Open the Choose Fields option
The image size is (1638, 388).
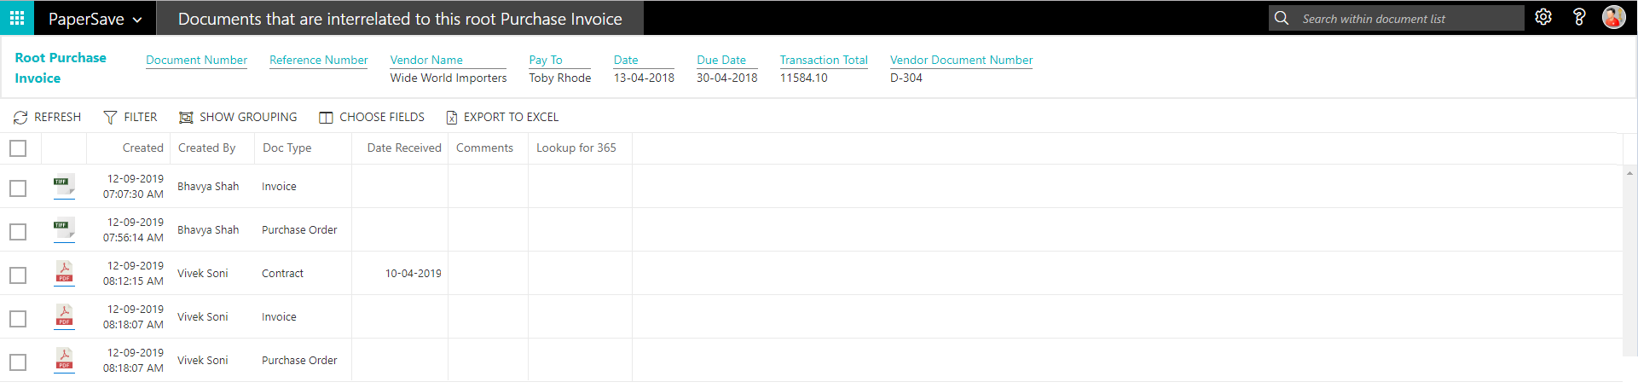click(372, 117)
